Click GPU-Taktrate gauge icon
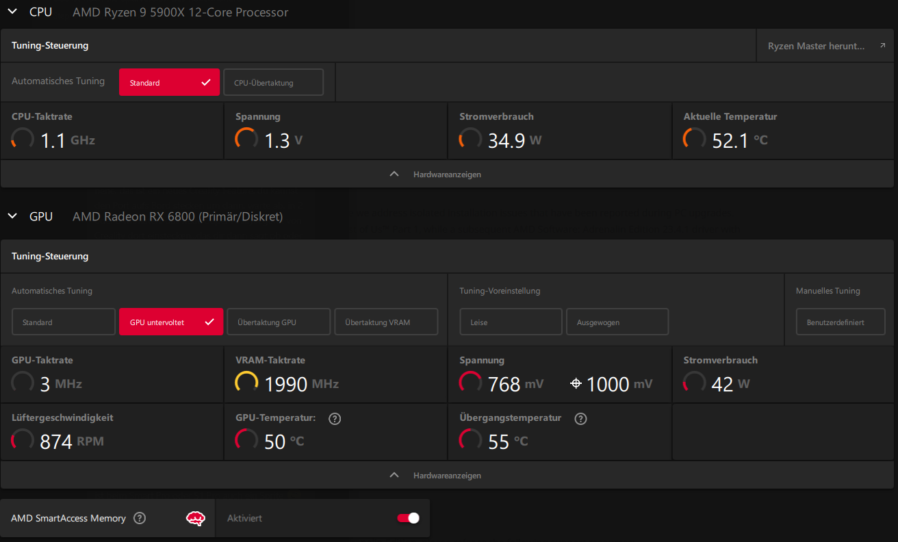The height and width of the screenshot is (542, 898). 23,383
